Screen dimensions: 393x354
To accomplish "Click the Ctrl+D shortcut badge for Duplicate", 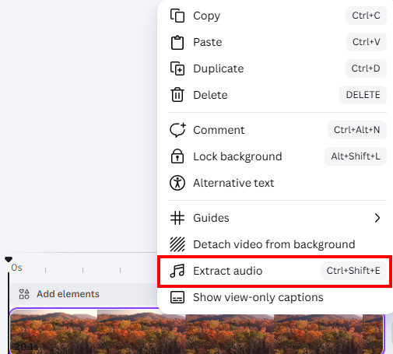I will click(x=366, y=68).
